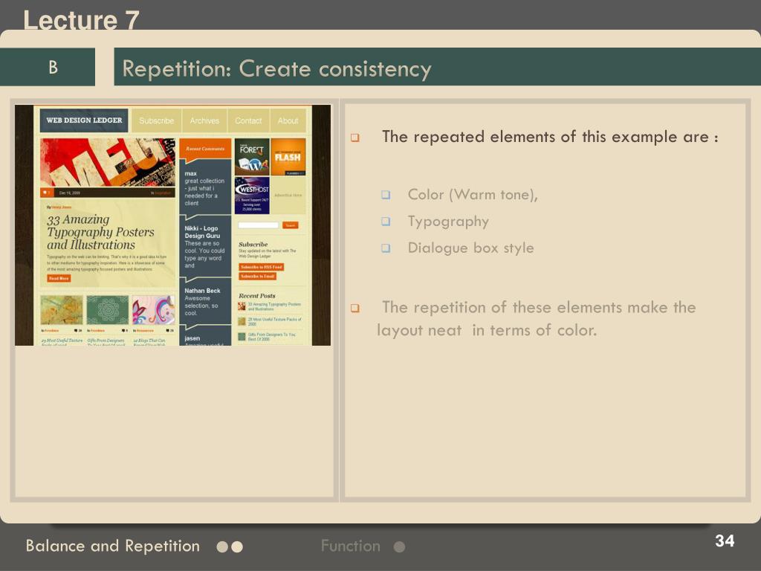
Task: Click the blue bullet beside 'Color (Warm tone)'
Action: pyautogui.click(x=386, y=196)
